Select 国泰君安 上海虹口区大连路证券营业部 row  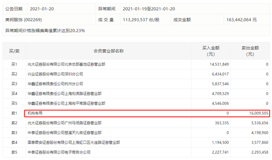click(x=136, y=143)
